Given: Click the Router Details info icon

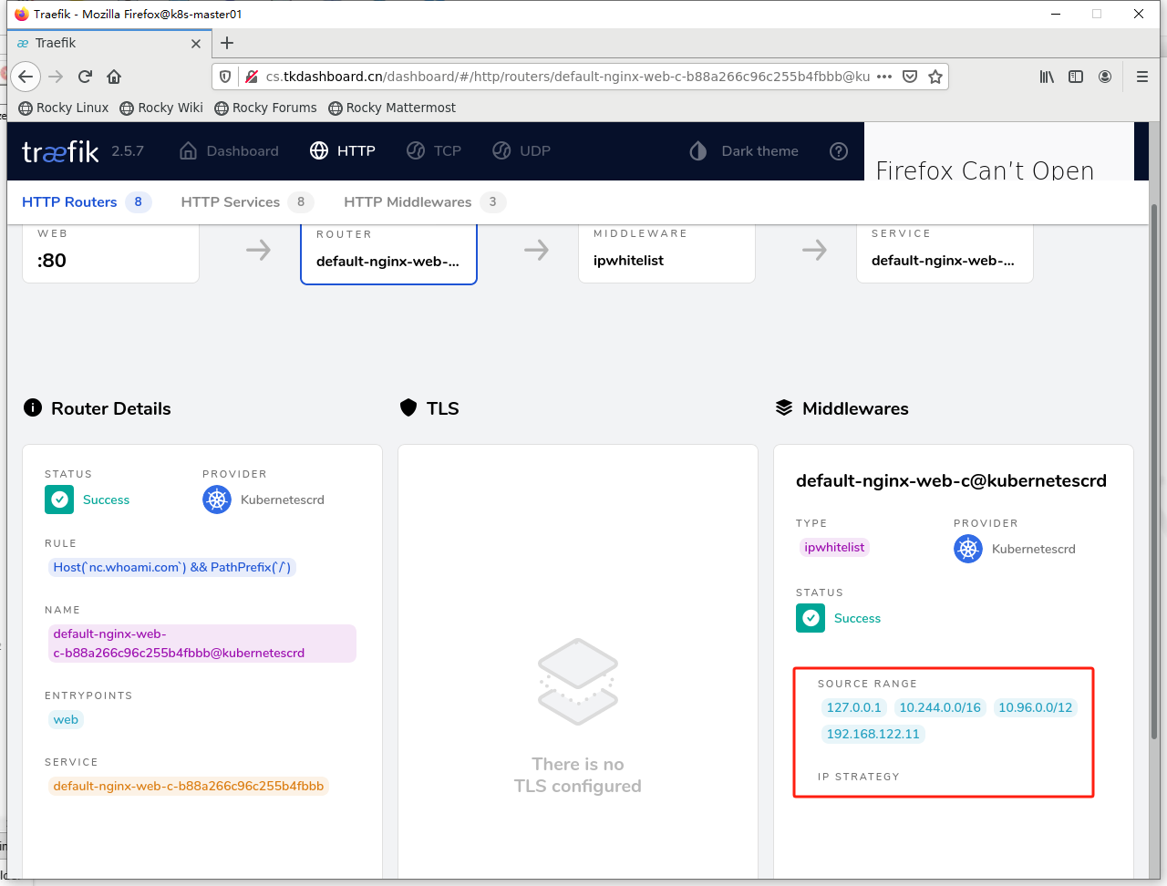Looking at the screenshot, I should 33,407.
